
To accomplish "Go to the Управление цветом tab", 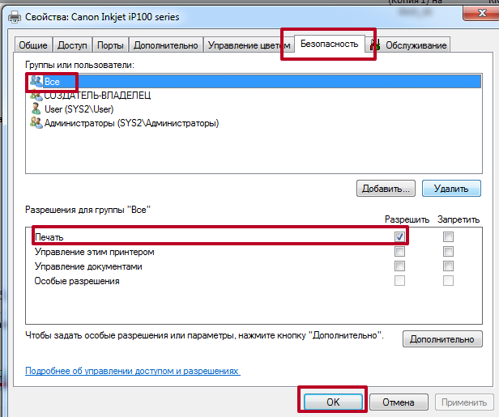I will (249, 45).
